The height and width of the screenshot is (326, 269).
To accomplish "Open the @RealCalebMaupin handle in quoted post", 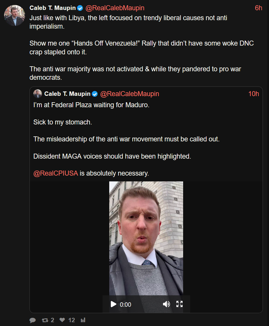I will (129, 94).
